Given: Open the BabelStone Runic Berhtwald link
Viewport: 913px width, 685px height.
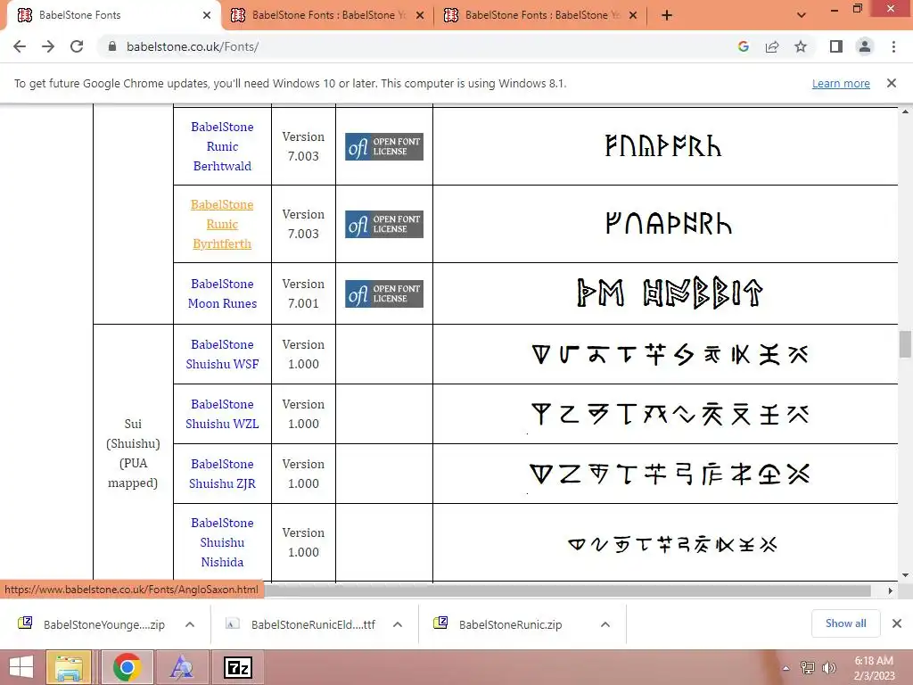Looking at the screenshot, I should (222, 146).
